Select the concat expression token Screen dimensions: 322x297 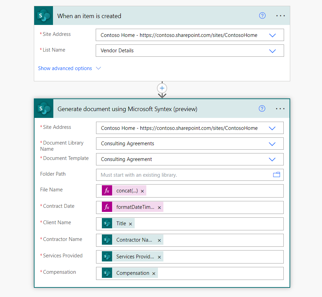(127, 191)
